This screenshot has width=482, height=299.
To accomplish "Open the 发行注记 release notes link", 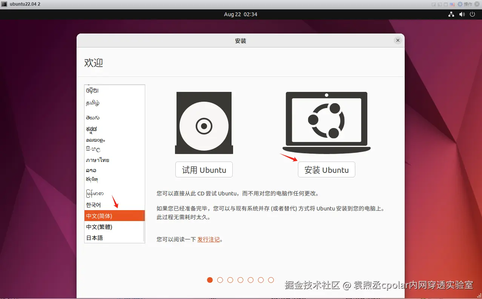I will [x=209, y=240].
